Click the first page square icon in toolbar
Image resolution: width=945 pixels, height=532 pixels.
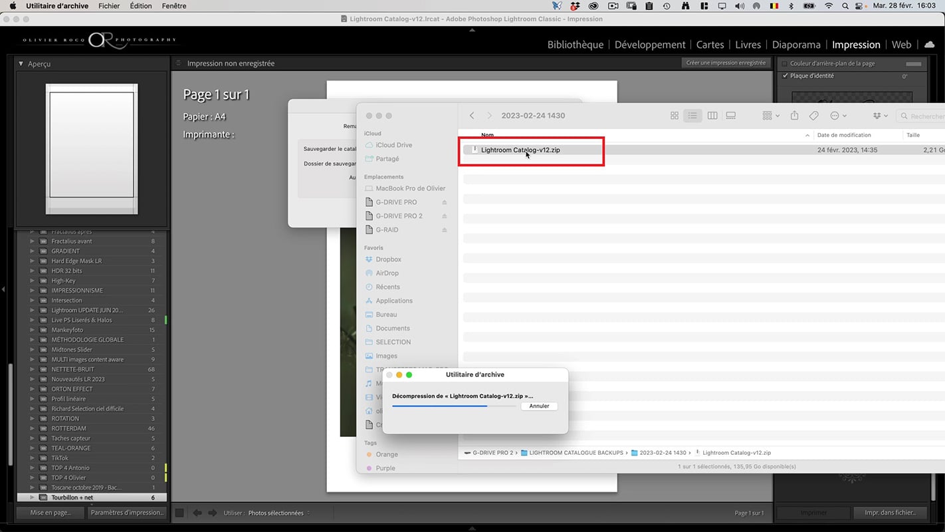pyautogui.click(x=179, y=513)
